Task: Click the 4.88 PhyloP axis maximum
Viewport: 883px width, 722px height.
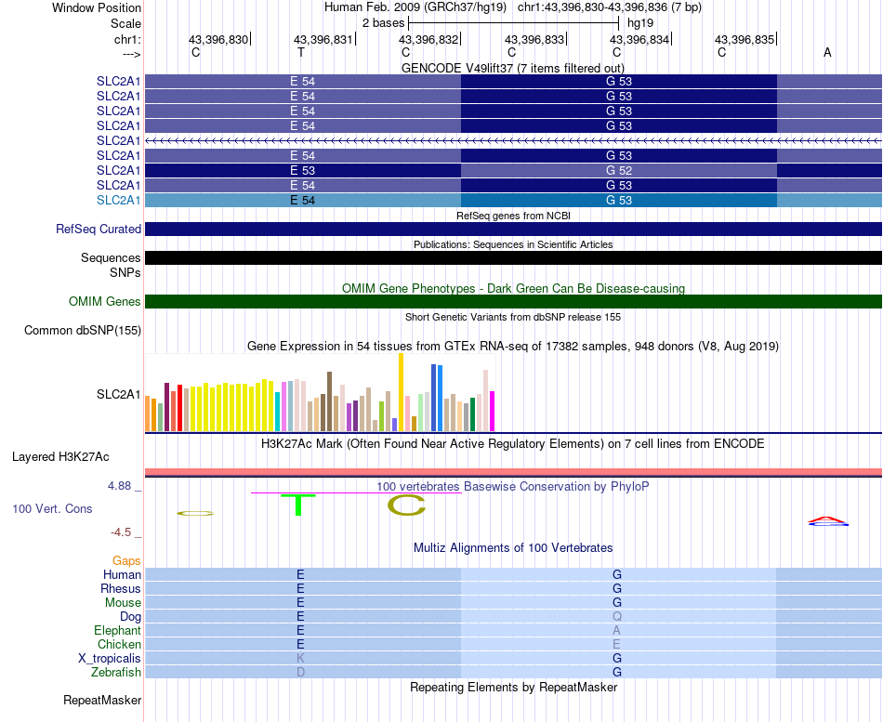Action: (119, 485)
